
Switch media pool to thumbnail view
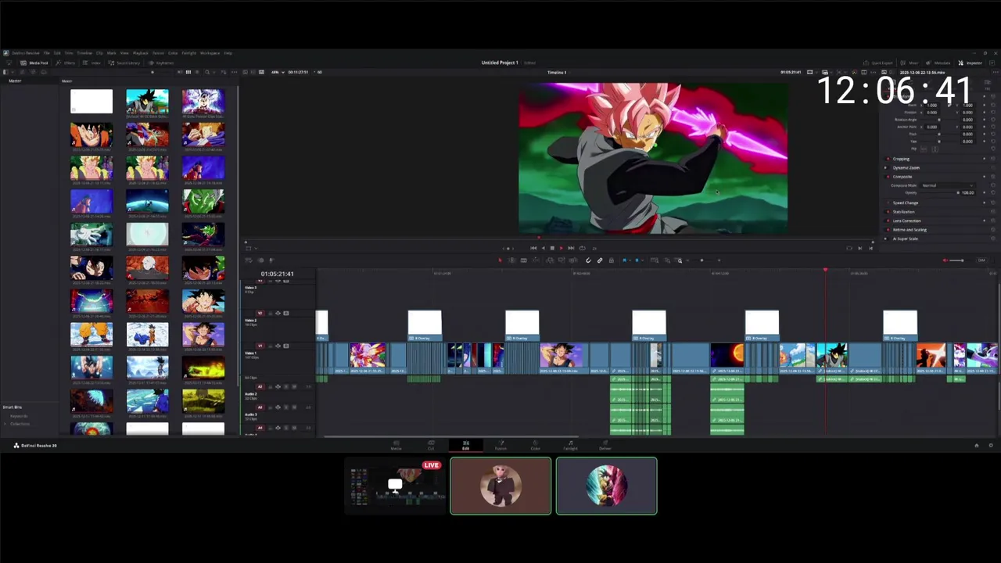[188, 72]
